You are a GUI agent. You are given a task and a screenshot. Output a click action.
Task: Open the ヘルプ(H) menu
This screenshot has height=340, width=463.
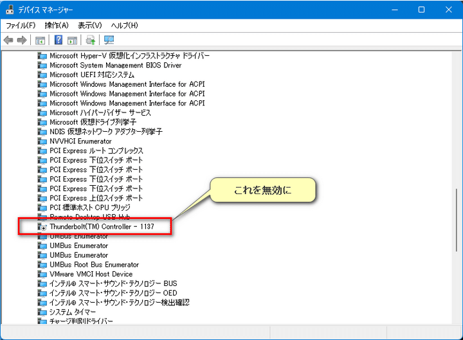[x=124, y=25]
